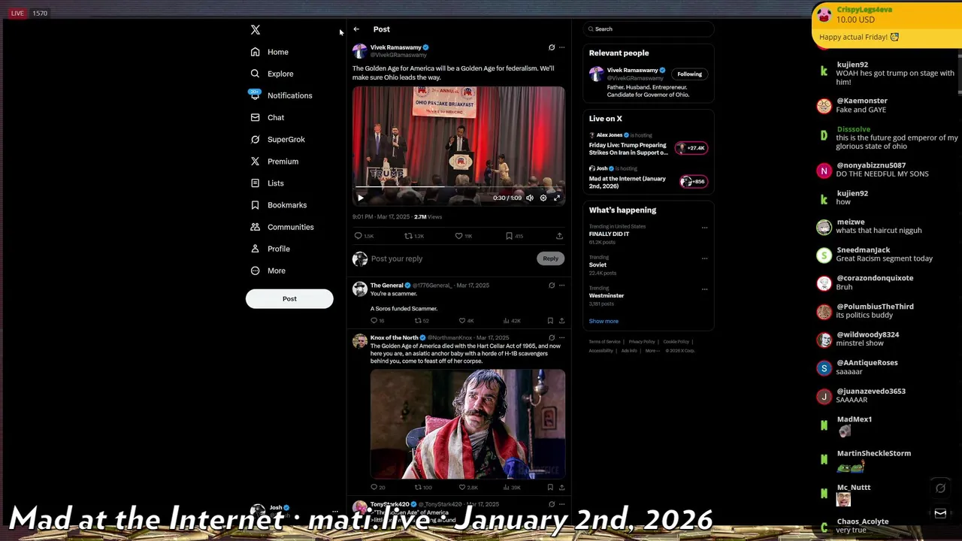The image size is (962, 541).
Task: Go back using the Post arrow
Action: pyautogui.click(x=356, y=29)
